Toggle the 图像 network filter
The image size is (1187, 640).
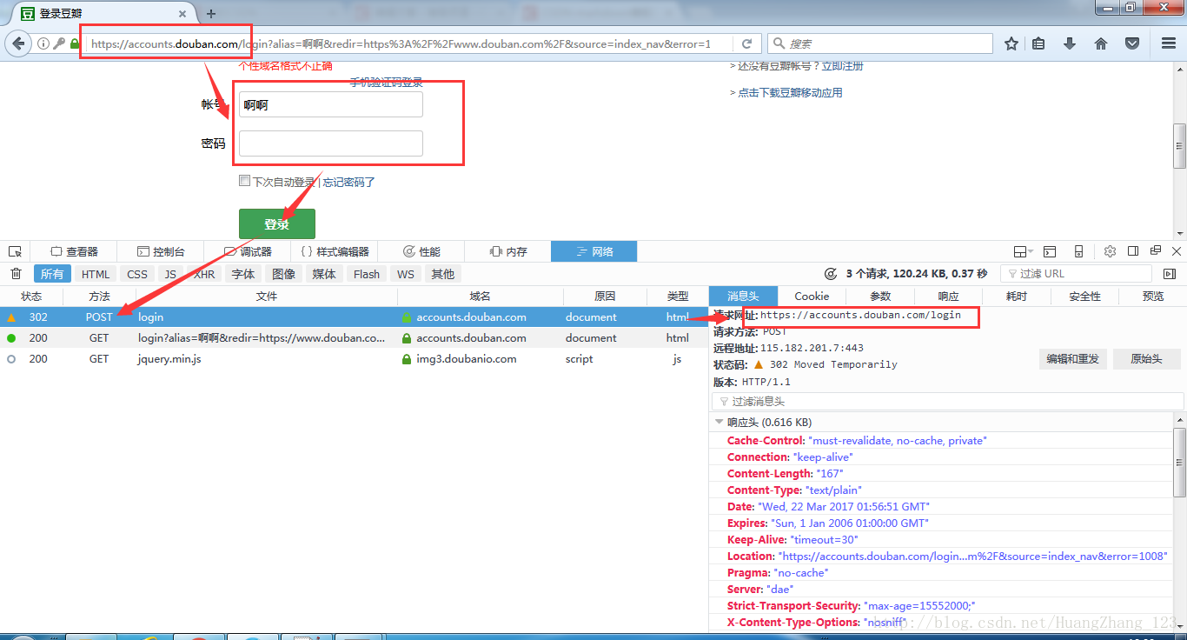[x=284, y=274]
